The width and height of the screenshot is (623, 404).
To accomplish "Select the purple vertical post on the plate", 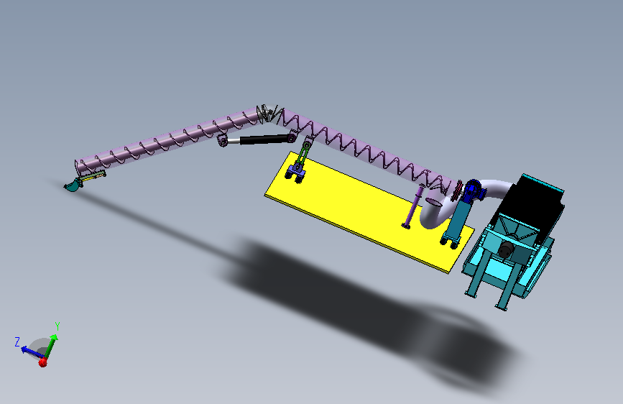I will 413,207.
